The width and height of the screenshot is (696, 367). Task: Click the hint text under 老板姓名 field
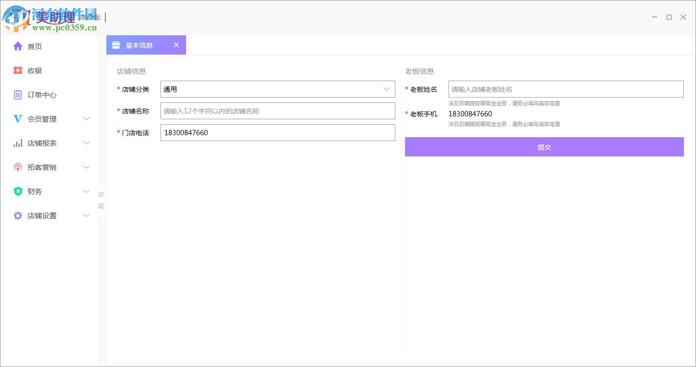pyautogui.click(x=504, y=103)
